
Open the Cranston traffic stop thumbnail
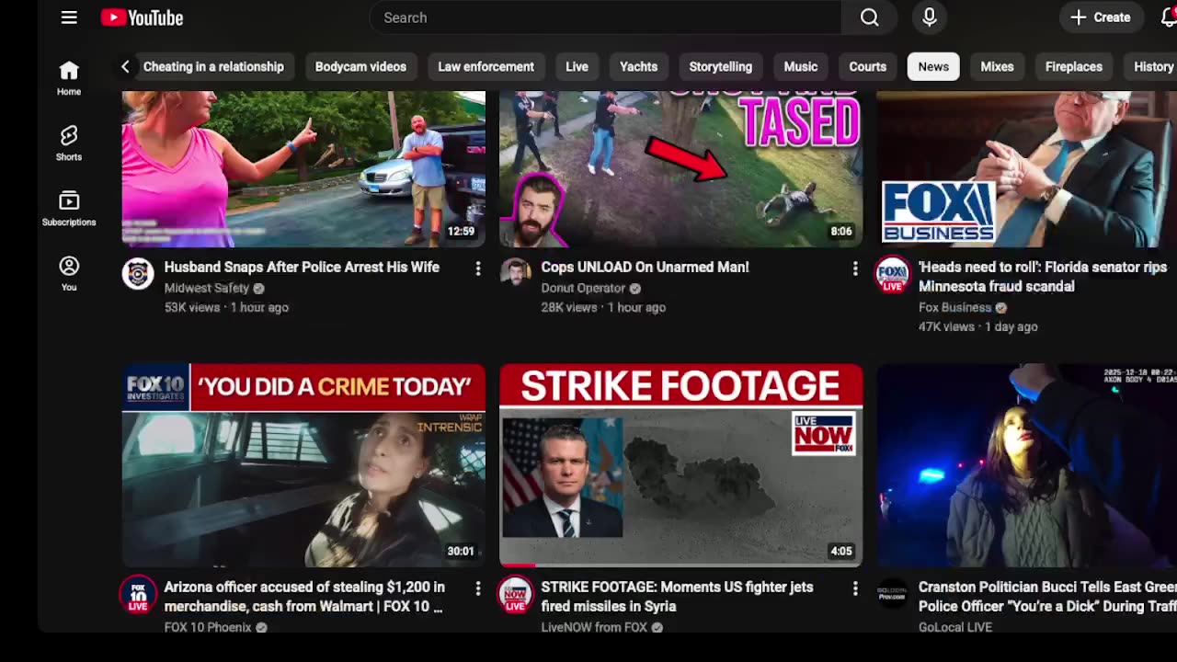[1026, 465]
